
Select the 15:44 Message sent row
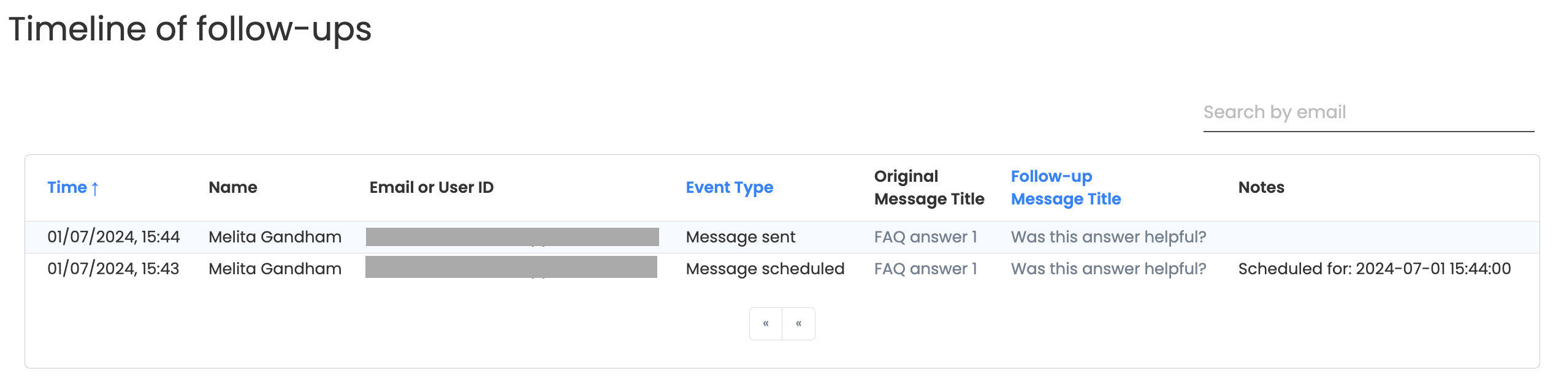[x=782, y=237]
